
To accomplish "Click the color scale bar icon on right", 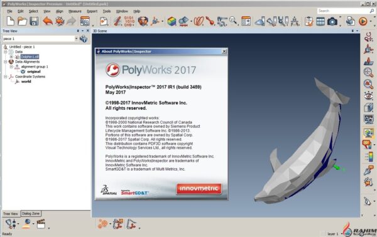I will (x=369, y=156).
